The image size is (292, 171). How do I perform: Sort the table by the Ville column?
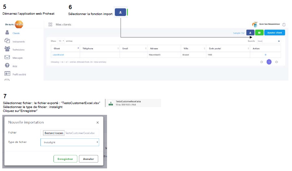coord(193,48)
